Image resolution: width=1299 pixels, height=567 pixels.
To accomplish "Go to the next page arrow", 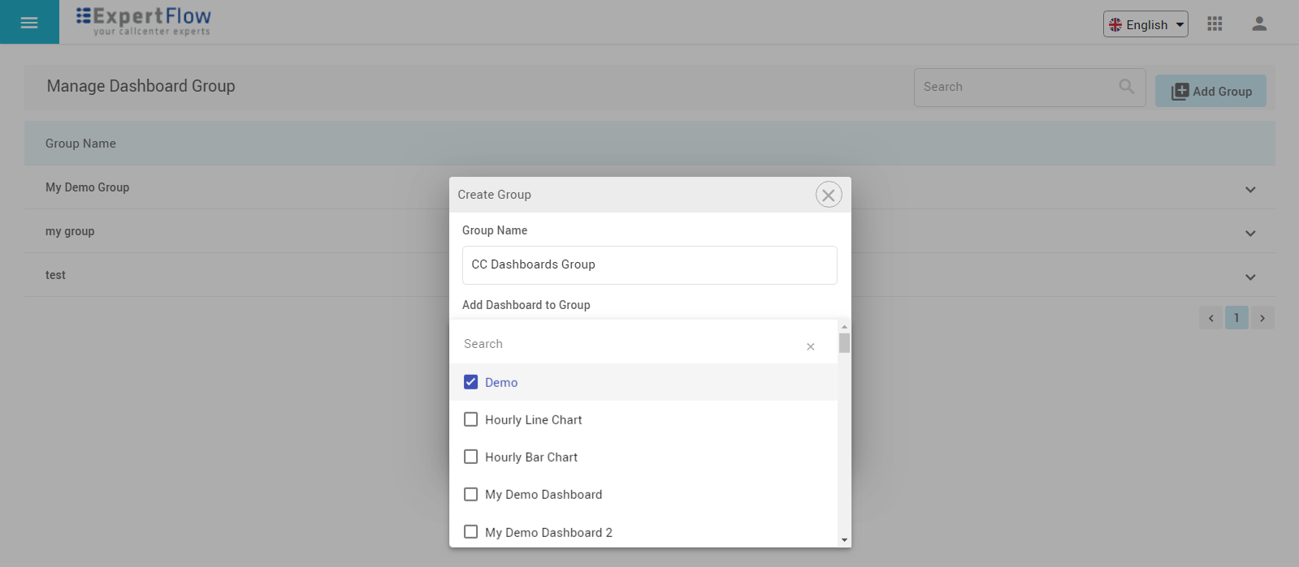I will pyautogui.click(x=1262, y=318).
